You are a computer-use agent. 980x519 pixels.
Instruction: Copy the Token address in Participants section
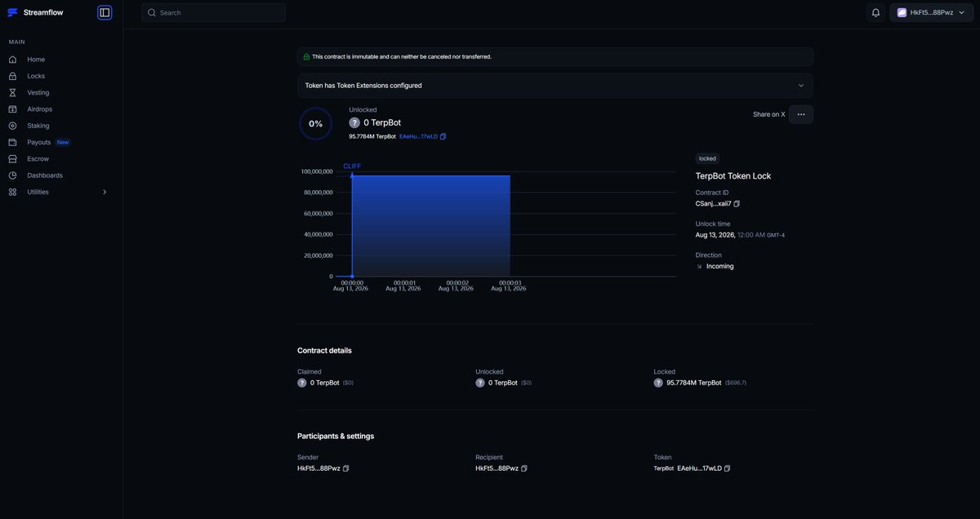(x=728, y=468)
